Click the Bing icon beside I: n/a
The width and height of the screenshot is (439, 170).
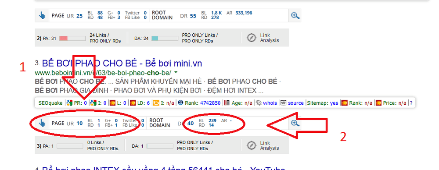pos(156,103)
